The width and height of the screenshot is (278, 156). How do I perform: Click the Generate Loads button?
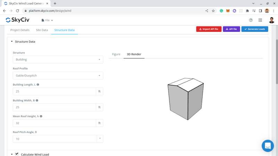pos(255,29)
